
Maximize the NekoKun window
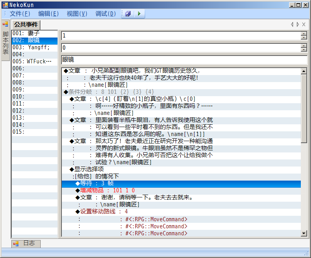pos(298,5)
